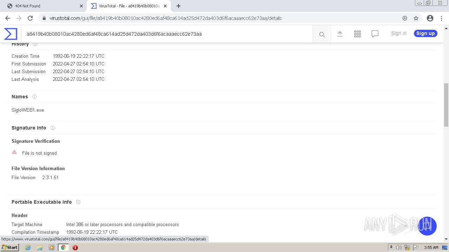
Task: Open the apps grid icon
Action: tap(357, 34)
